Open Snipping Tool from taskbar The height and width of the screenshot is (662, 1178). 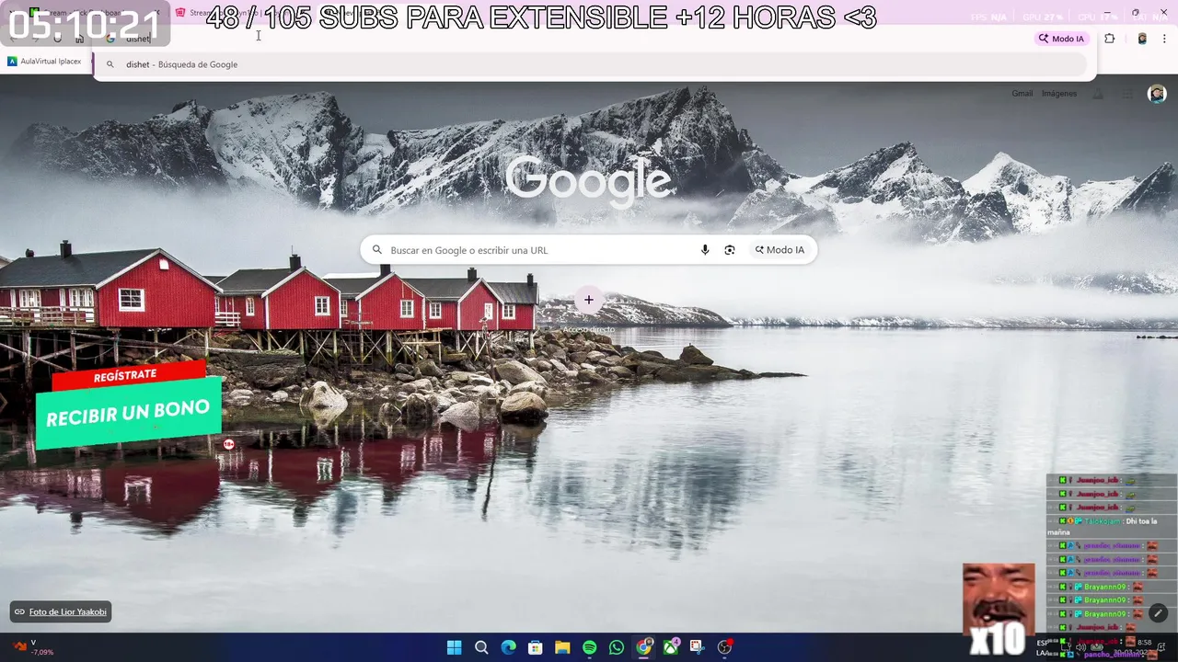[697, 647]
